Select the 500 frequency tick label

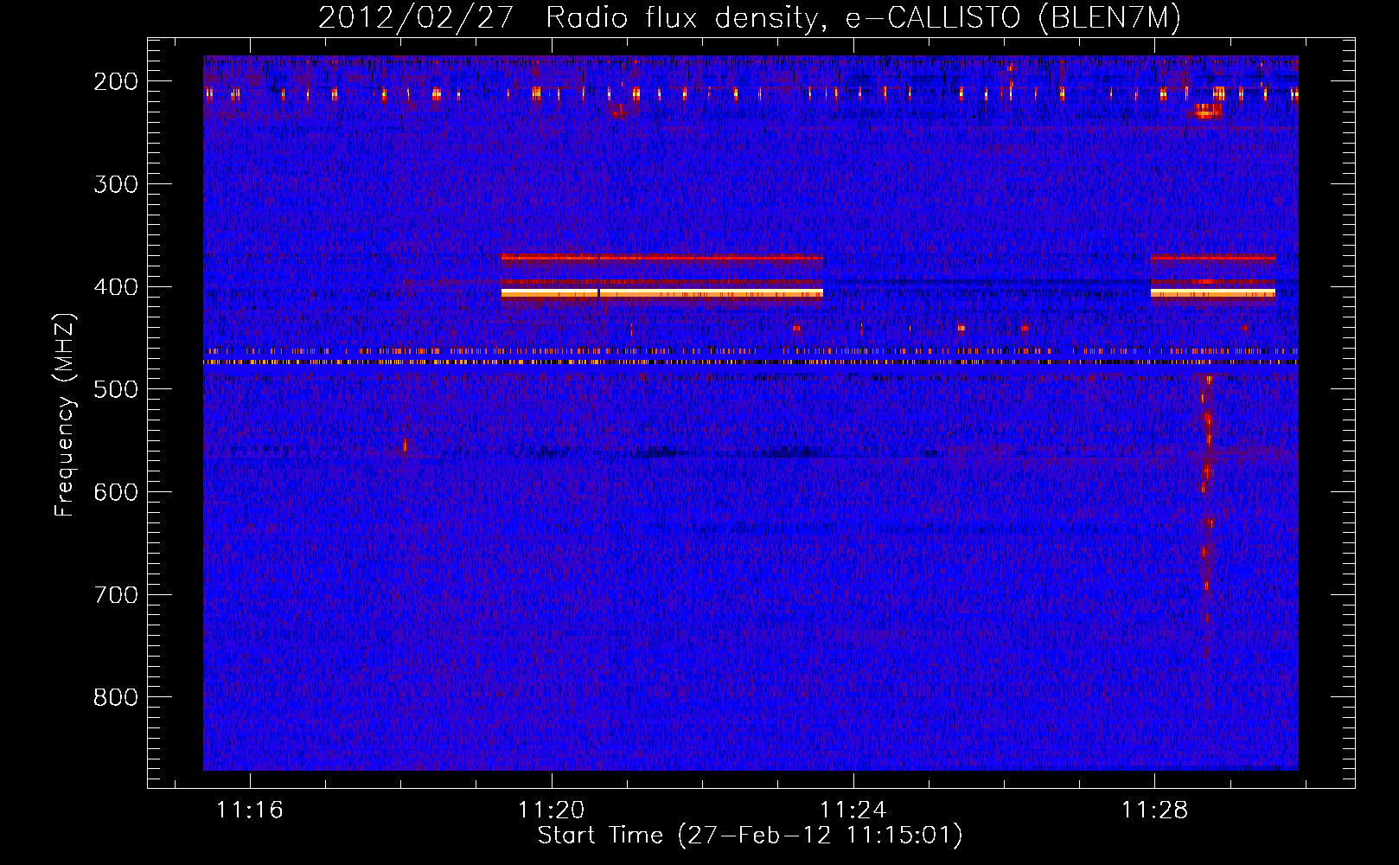[x=115, y=389]
